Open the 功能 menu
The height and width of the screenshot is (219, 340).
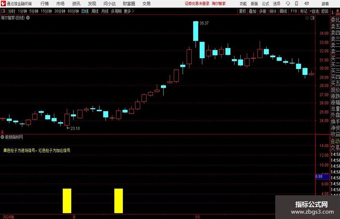tap(243, 4)
